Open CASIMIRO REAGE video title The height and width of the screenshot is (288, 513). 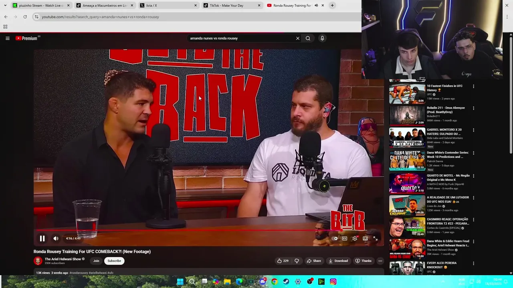[447, 222]
